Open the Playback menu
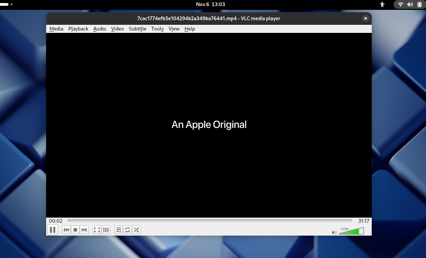The image size is (426, 258). tap(78, 29)
